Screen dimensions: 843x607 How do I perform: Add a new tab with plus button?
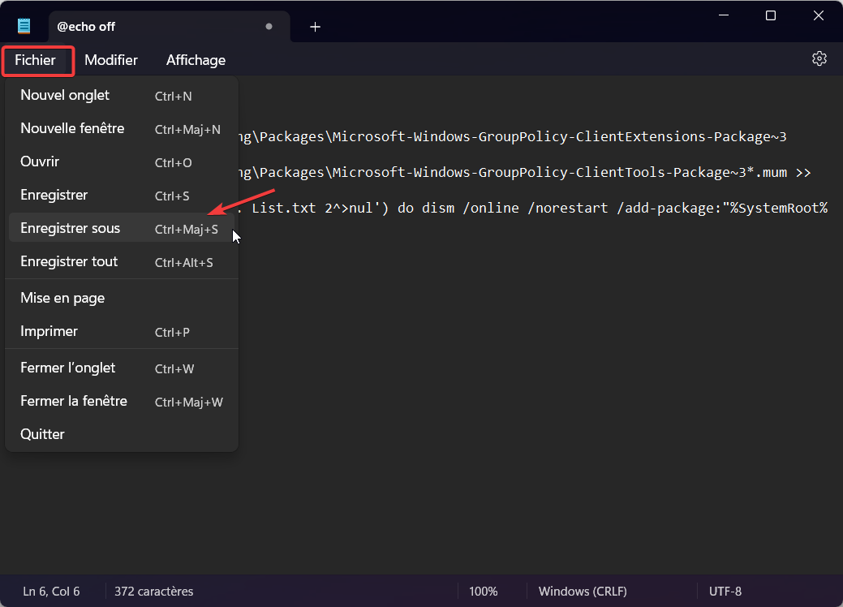coord(315,27)
